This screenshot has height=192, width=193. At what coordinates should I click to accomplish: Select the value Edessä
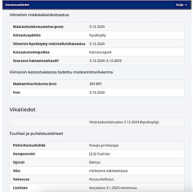pos(95,162)
